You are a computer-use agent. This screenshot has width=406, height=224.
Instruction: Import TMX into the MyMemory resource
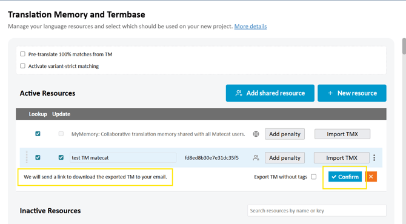pos(342,134)
